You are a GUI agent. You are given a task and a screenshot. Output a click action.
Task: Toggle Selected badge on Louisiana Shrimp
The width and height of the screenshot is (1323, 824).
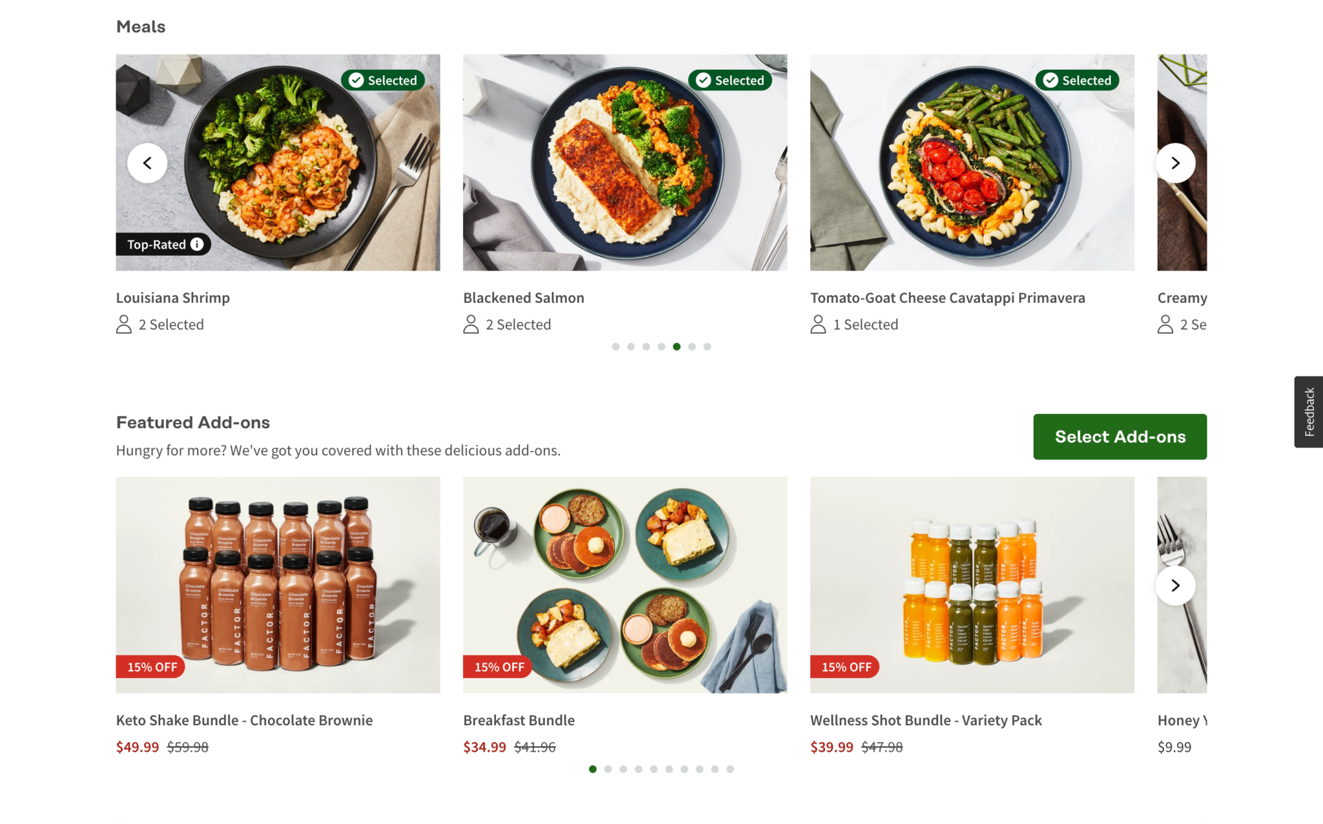pyautogui.click(x=383, y=80)
